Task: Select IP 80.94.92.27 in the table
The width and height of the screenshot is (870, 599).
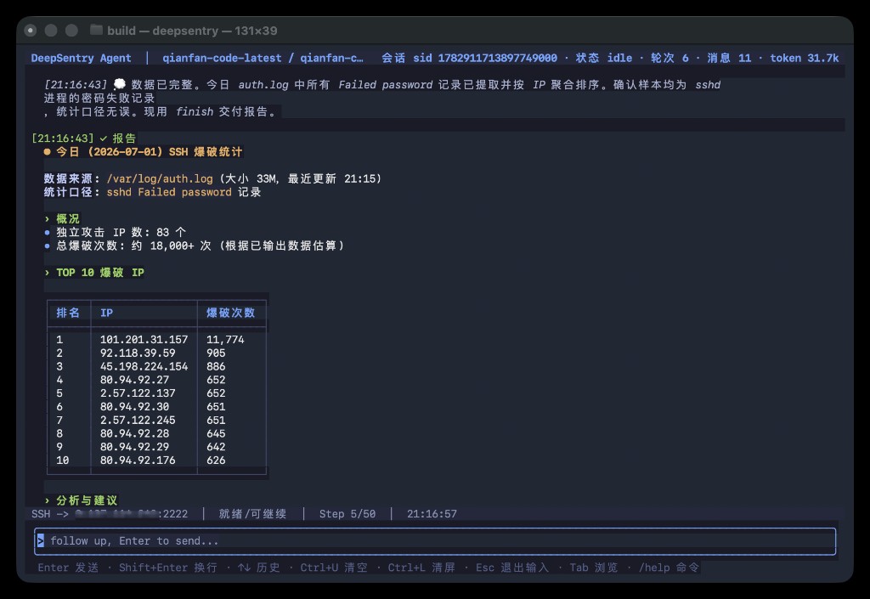Action: [134, 379]
